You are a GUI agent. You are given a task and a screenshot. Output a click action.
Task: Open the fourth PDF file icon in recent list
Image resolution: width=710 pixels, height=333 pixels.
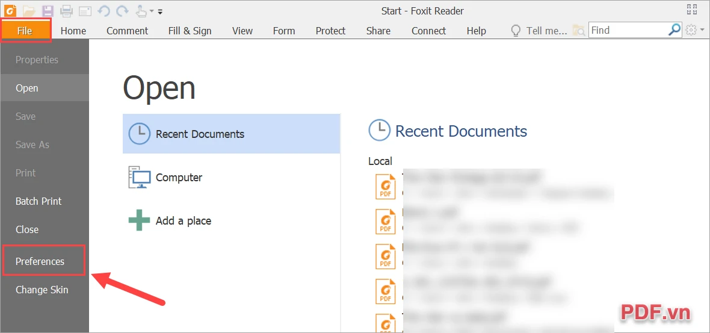click(385, 291)
